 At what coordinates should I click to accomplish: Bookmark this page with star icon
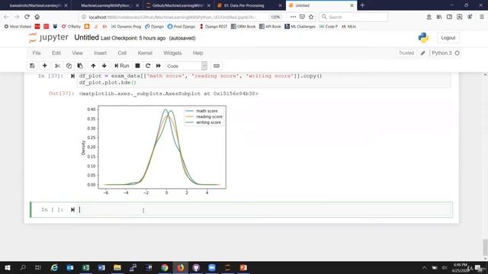click(x=311, y=17)
